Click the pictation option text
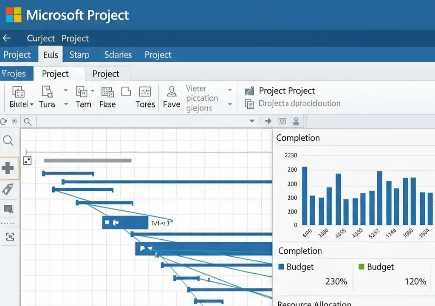Viewport: 435px width, 306px height. (x=202, y=98)
